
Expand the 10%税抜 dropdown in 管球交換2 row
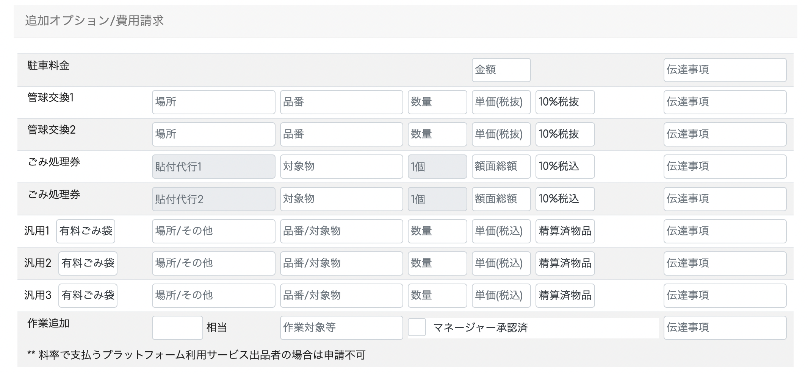tap(565, 134)
